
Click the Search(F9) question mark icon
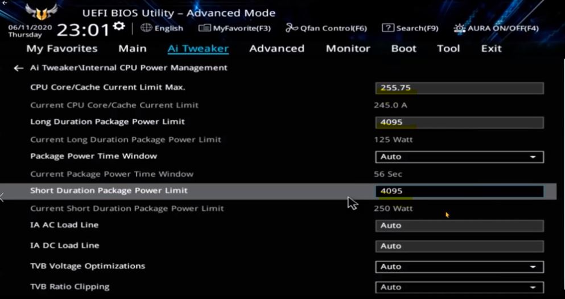pos(387,28)
